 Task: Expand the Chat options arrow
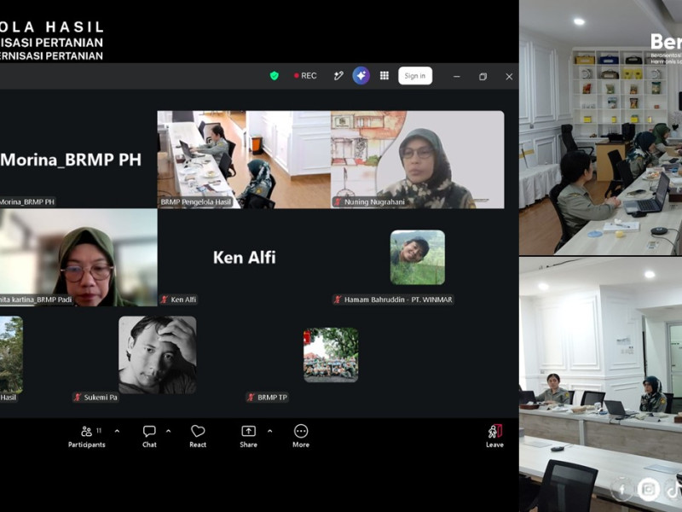168,431
